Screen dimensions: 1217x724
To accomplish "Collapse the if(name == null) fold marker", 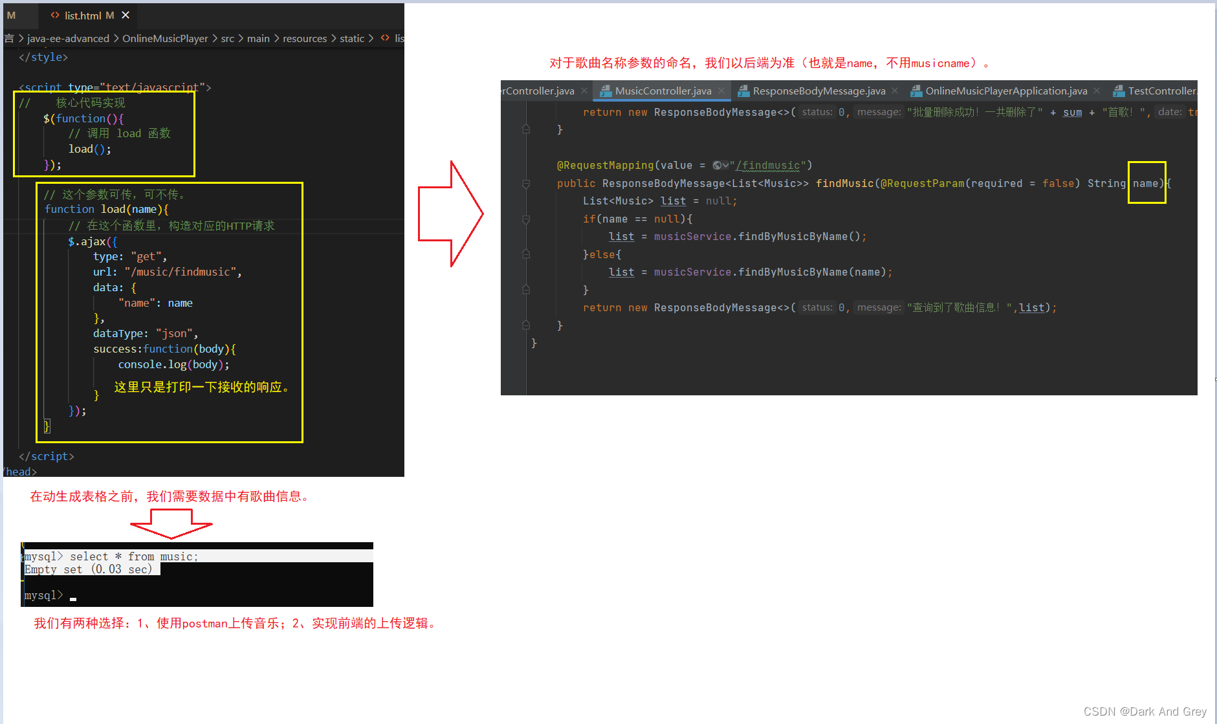I will (x=526, y=219).
